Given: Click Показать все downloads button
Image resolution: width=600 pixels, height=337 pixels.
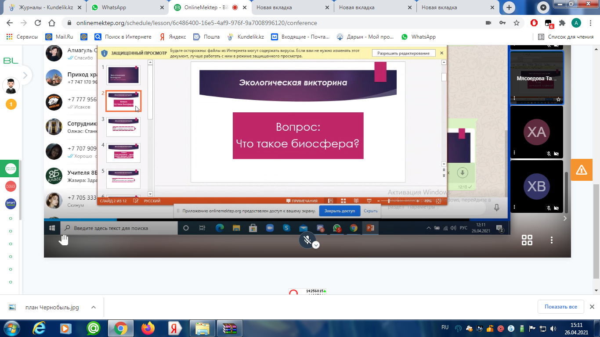Looking at the screenshot, I should tap(560, 307).
